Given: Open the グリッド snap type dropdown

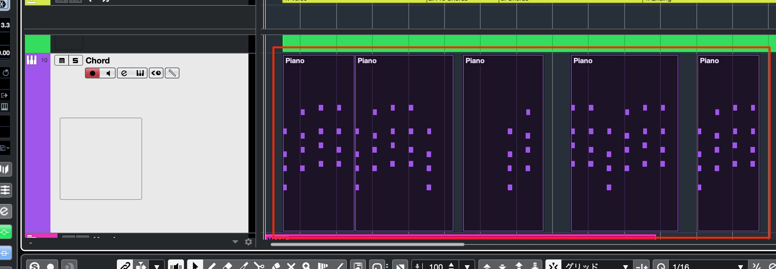Looking at the screenshot, I should point(625,266).
